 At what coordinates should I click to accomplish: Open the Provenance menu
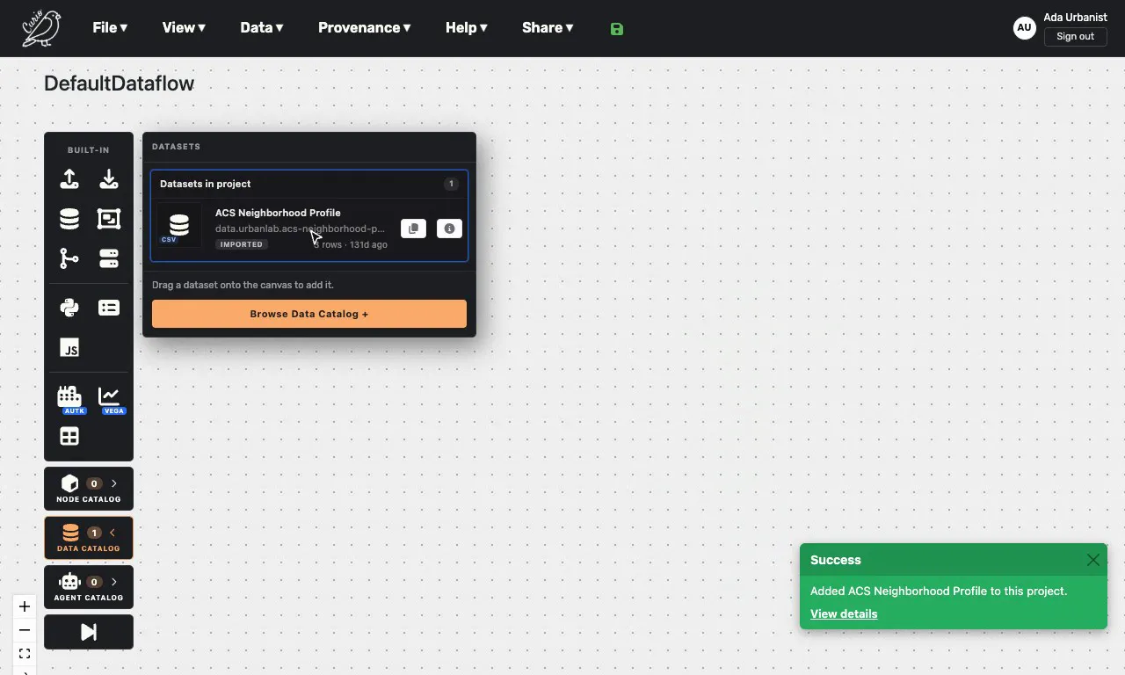(365, 27)
